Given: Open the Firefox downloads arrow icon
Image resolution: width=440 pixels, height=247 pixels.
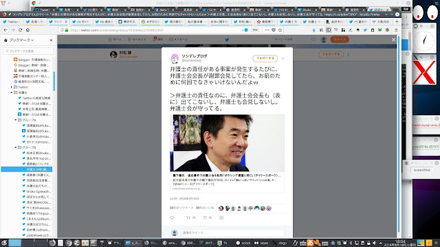Looking at the screenshot, I should pyautogui.click(x=314, y=30).
